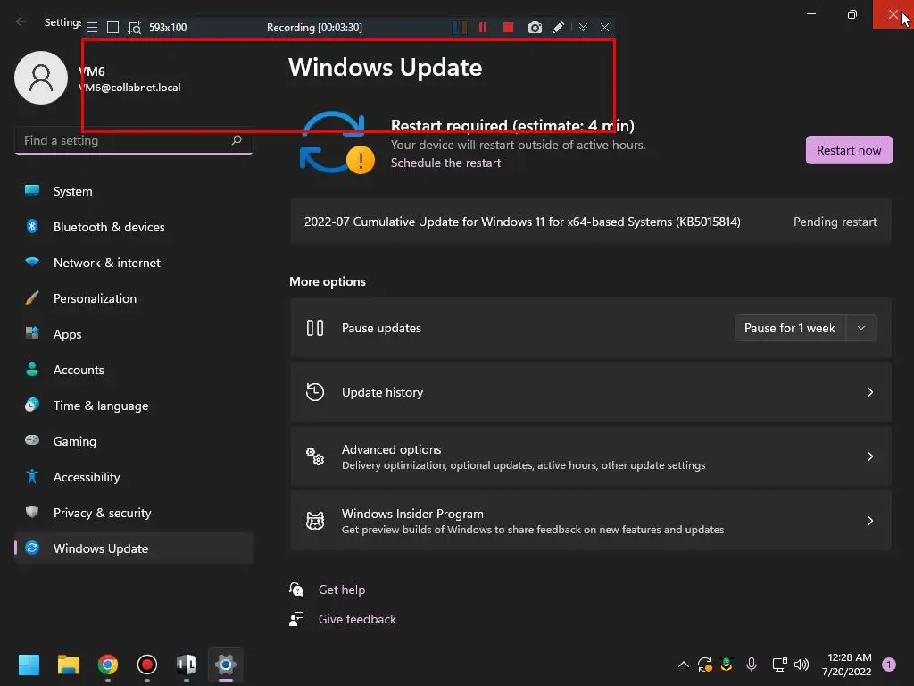Click the Restart now button
The image size is (914, 686).
[x=848, y=150]
